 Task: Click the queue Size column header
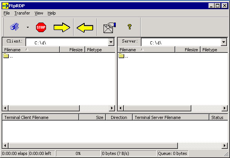click(92, 117)
